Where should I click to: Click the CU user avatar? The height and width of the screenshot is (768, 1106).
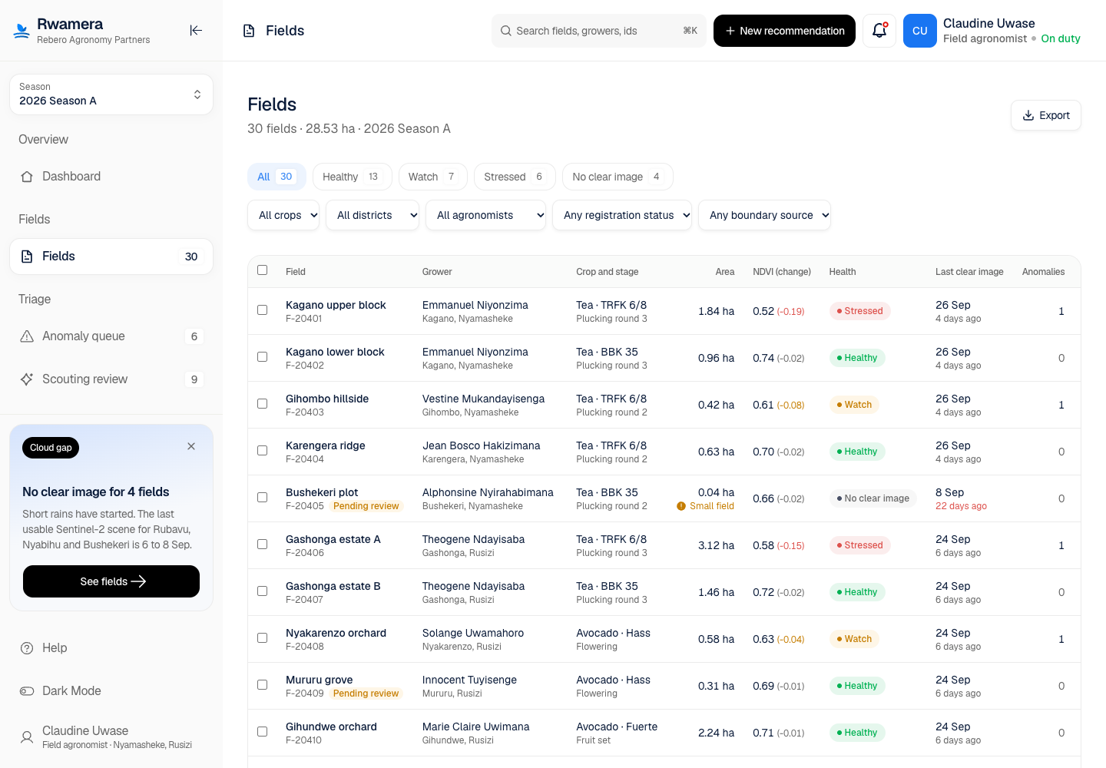click(x=920, y=31)
